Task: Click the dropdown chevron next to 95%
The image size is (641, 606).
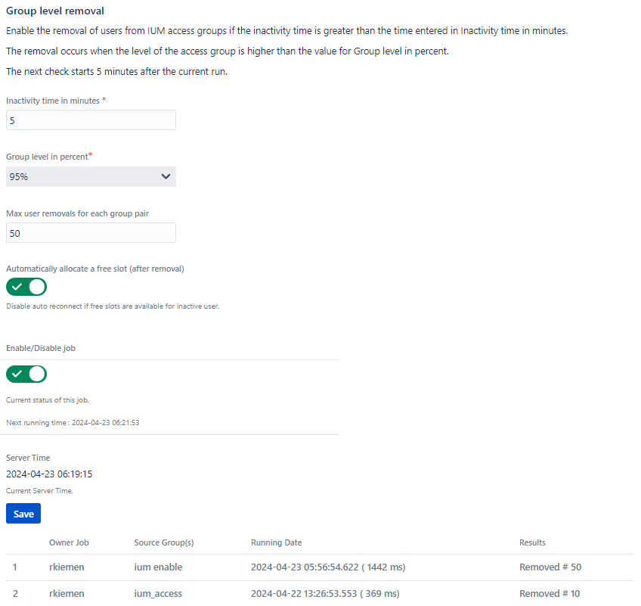Action: [x=166, y=176]
